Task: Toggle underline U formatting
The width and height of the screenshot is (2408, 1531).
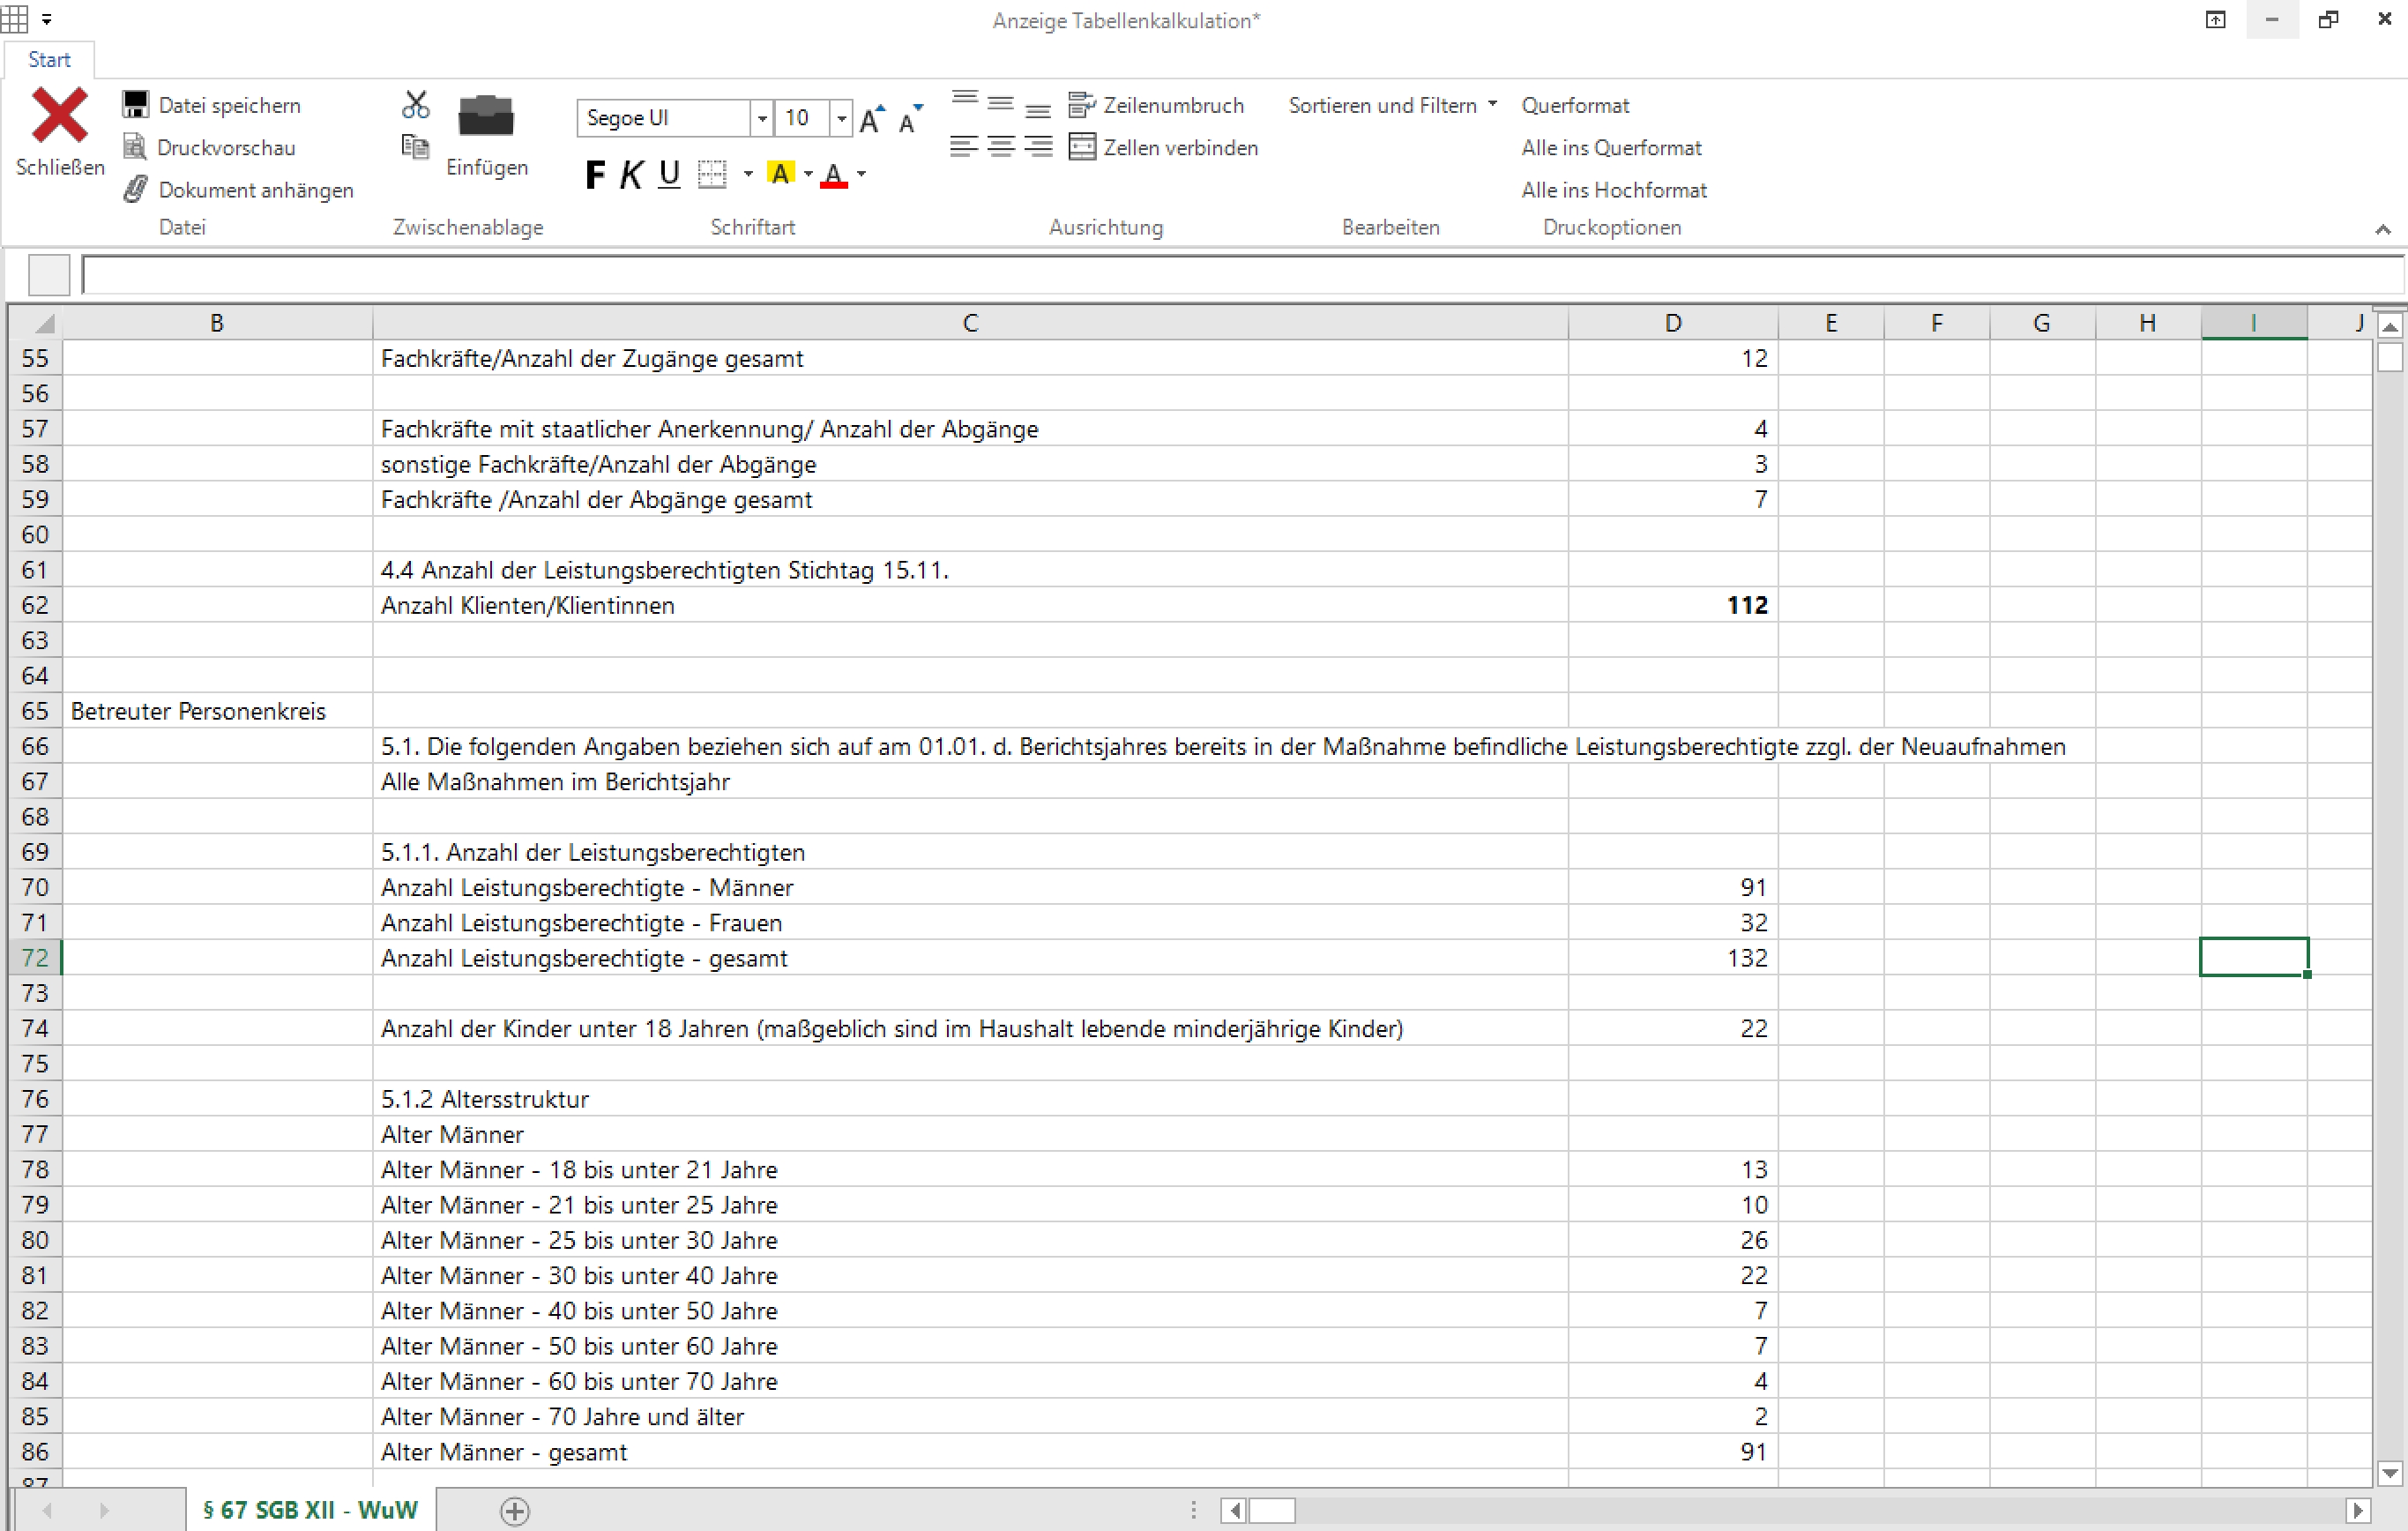Action: [669, 175]
